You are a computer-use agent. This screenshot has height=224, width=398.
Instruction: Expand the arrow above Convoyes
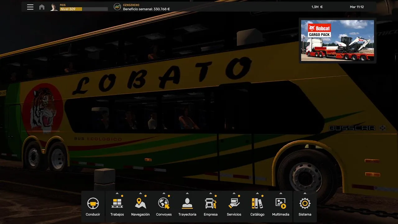pos(164,193)
